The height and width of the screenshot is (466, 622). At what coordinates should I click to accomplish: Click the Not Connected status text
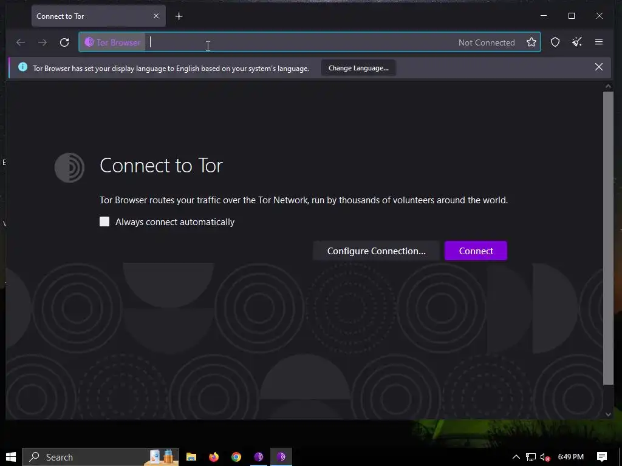487,42
